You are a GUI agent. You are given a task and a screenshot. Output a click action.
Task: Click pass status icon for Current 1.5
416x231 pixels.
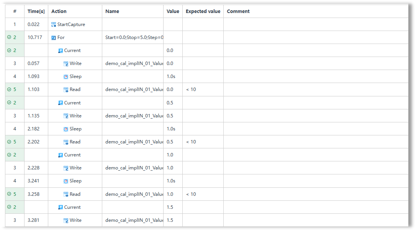[9, 207]
